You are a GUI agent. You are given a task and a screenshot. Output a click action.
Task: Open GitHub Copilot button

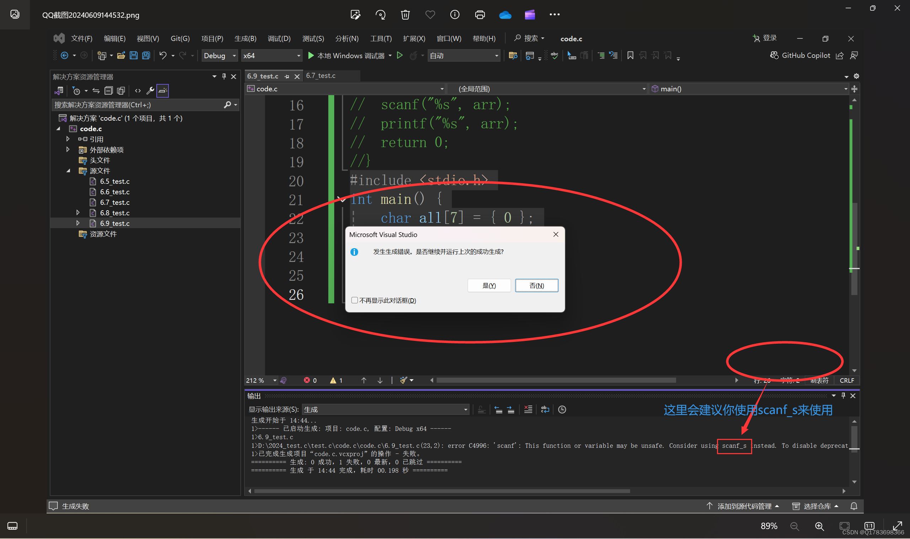(800, 55)
